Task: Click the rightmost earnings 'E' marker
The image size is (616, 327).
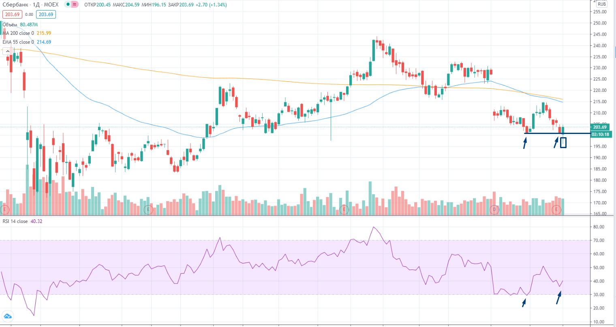Action: tap(557, 209)
